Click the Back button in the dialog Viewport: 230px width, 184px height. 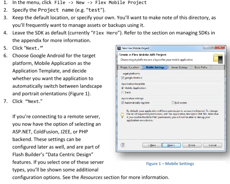152,145
